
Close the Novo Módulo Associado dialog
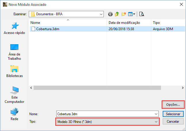click(181, 5)
